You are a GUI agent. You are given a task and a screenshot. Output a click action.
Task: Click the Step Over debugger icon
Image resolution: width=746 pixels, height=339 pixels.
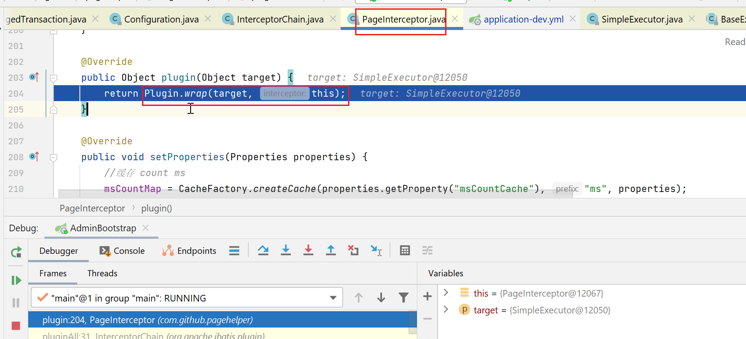point(263,251)
